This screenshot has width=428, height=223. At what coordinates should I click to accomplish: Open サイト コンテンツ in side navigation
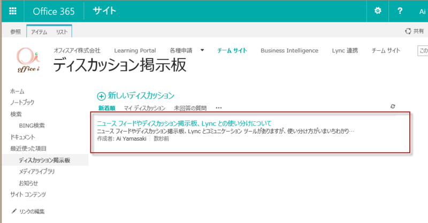pos(28,194)
